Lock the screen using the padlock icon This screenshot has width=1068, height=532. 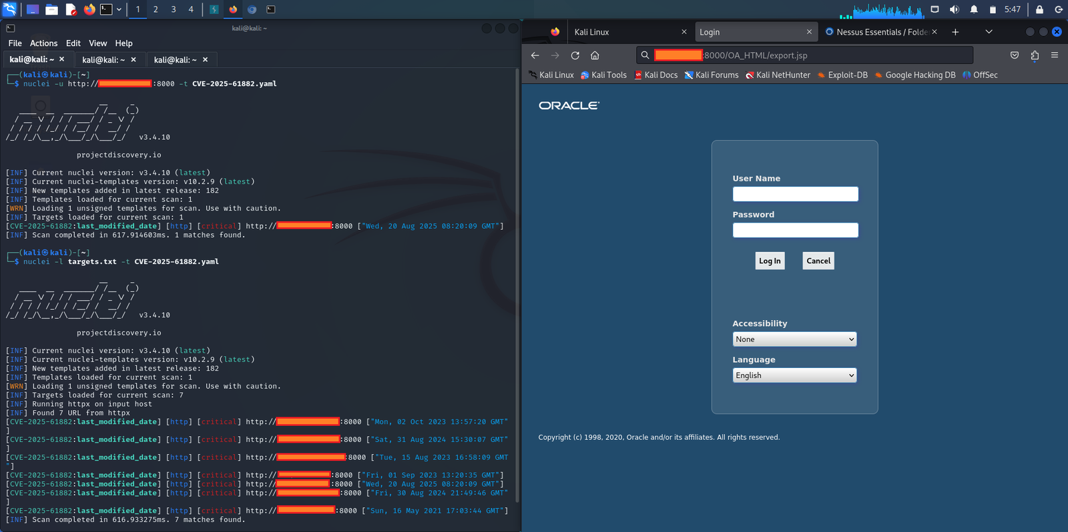tap(1039, 9)
